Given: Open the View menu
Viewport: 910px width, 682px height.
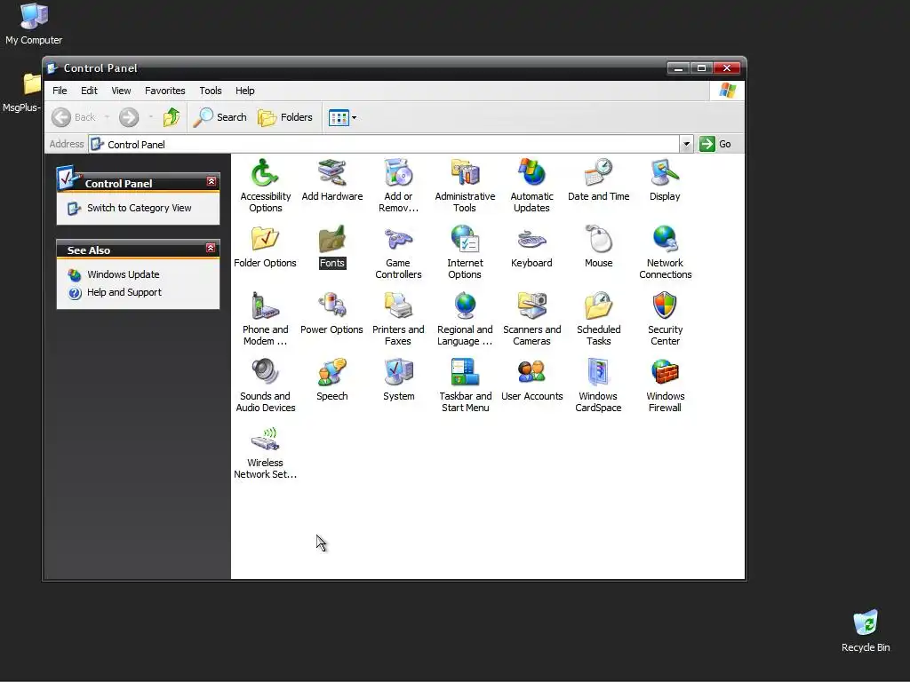Looking at the screenshot, I should click(121, 91).
